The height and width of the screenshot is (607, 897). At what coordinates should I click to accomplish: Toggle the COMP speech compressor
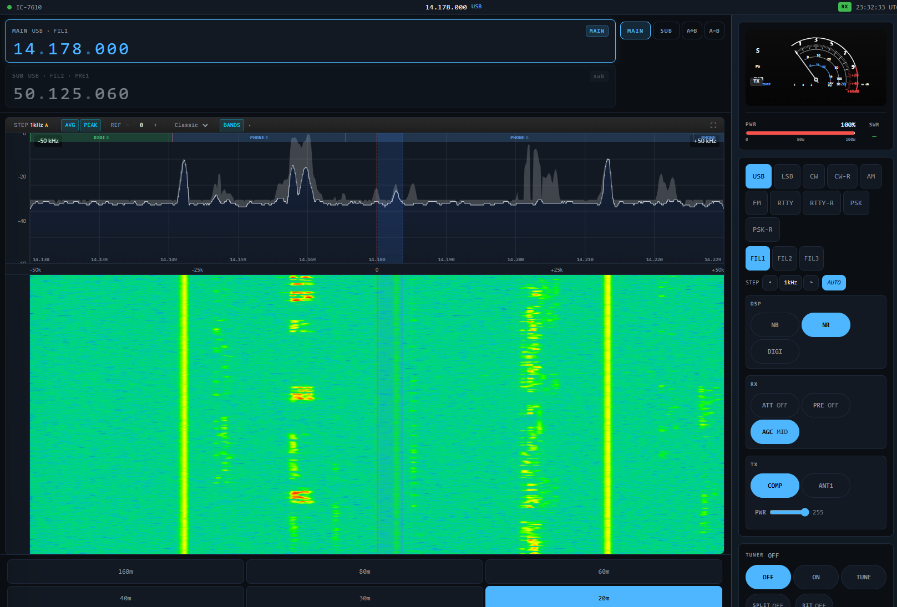tap(775, 486)
